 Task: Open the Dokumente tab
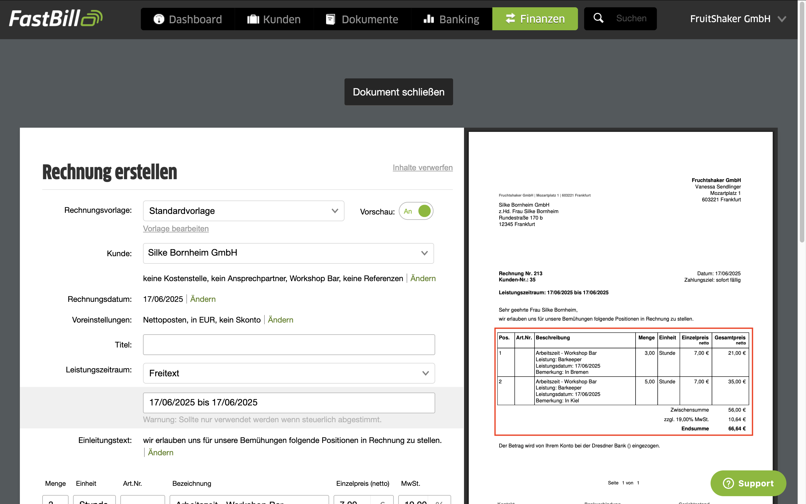(x=362, y=19)
